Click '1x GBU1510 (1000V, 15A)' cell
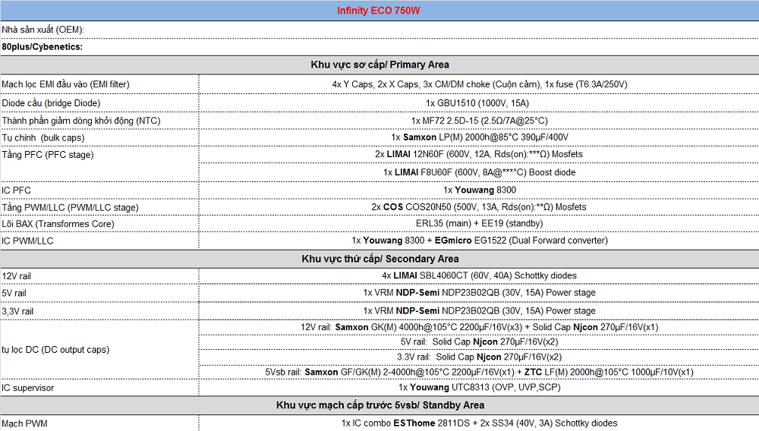 [x=479, y=103]
